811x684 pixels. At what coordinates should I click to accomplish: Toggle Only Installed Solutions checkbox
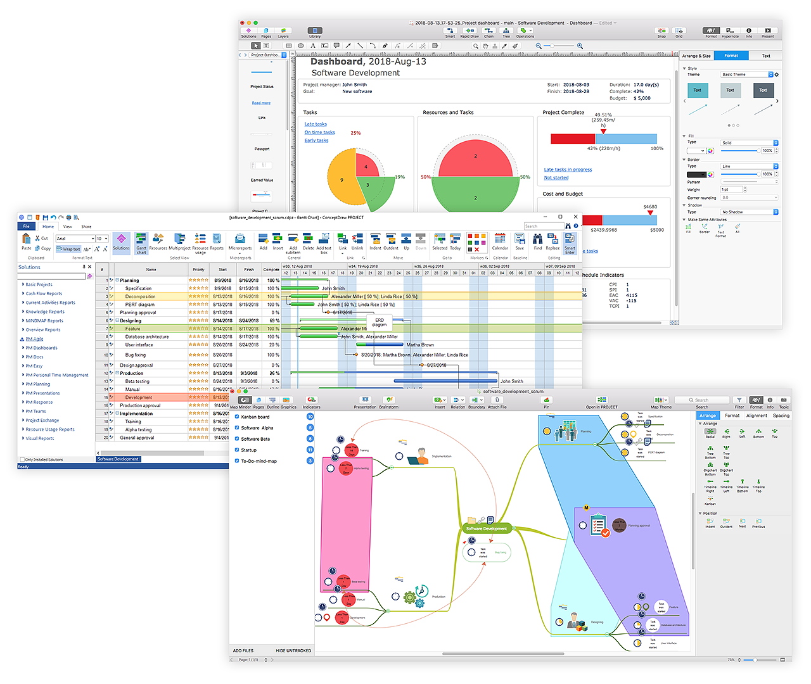click(22, 460)
